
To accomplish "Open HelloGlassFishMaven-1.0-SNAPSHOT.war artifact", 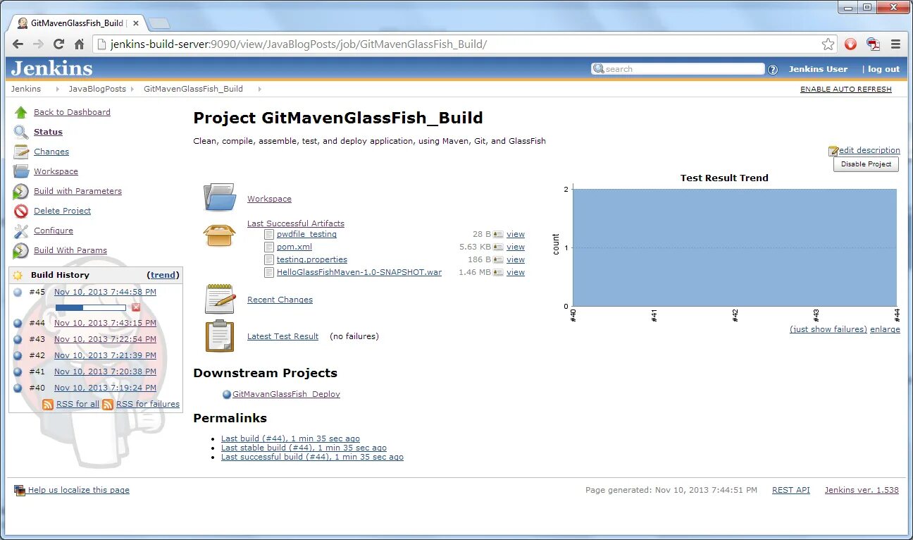I will coord(359,272).
